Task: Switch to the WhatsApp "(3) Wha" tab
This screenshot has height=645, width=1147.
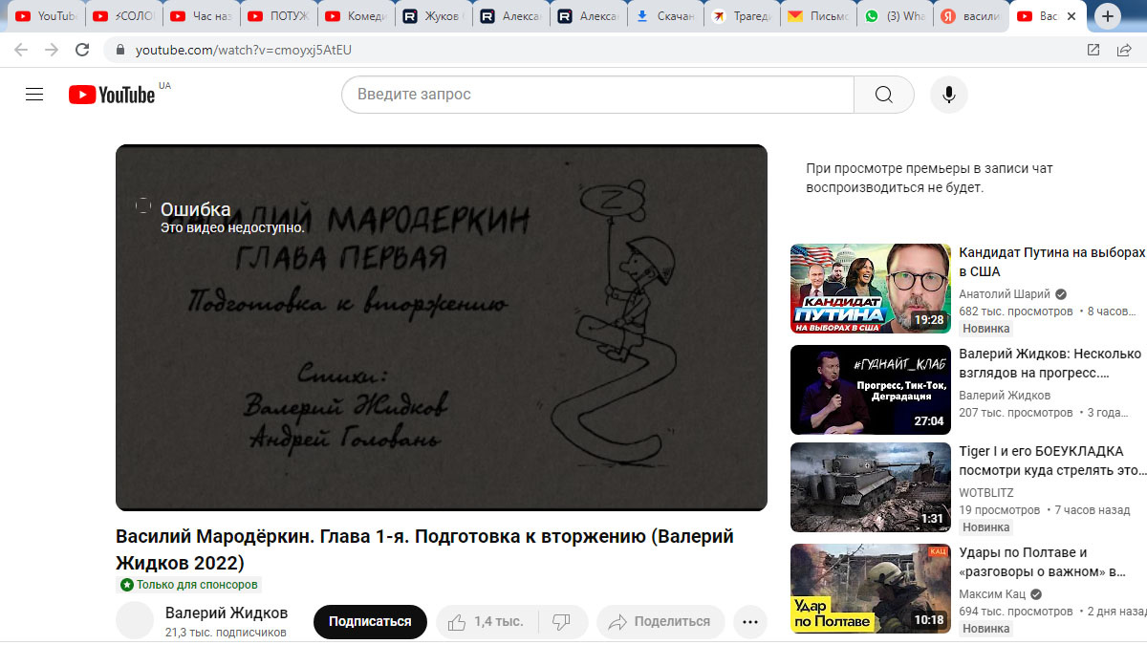Action: (896, 16)
